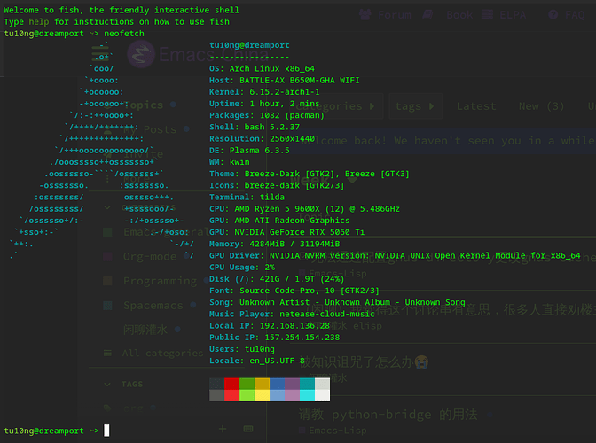Open the Spacemacs category link
The image size is (596, 443).
click(x=153, y=305)
